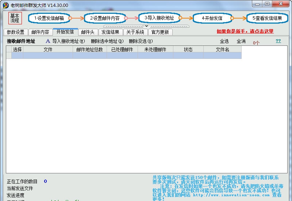Click 全消 to deselect all
The image size is (292, 201).
coord(241,41)
